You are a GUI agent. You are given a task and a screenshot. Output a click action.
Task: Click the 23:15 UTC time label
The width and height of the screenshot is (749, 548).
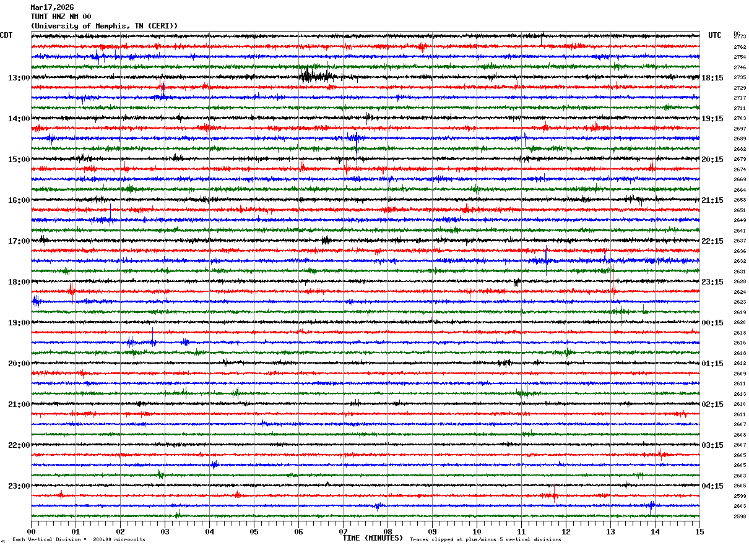[712, 282]
